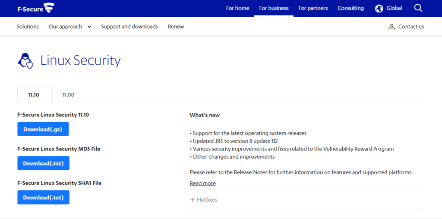Download the Linux Security .gz package
Screen dimensions: 442x219
coord(43,129)
